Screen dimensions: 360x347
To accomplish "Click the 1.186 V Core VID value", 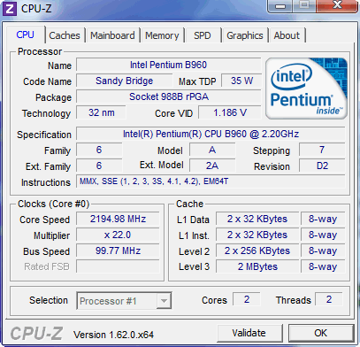I will pyautogui.click(x=230, y=112).
